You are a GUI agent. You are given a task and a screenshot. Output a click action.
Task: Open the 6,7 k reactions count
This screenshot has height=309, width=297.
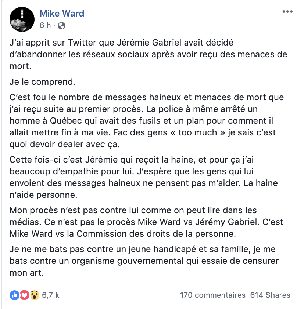click(51, 295)
